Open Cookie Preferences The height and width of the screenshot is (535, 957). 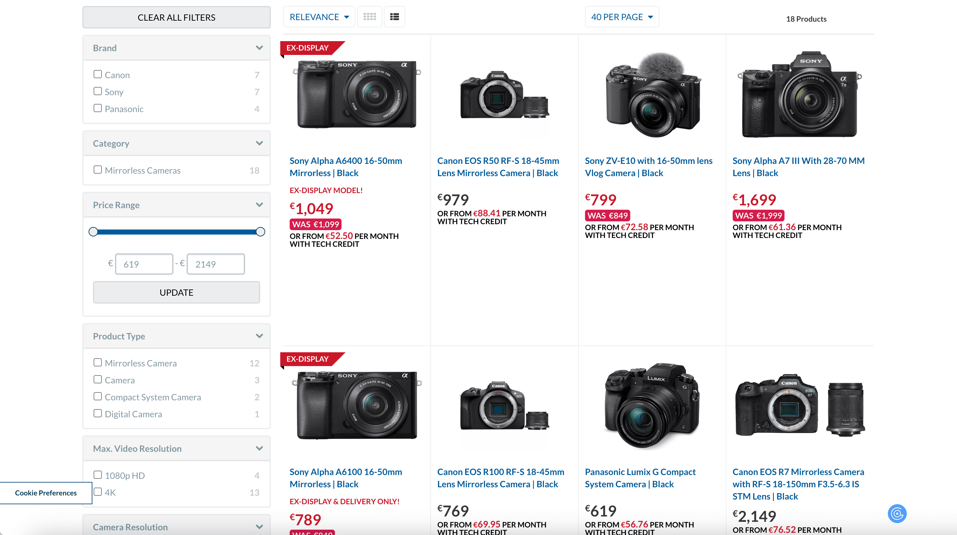pos(46,493)
